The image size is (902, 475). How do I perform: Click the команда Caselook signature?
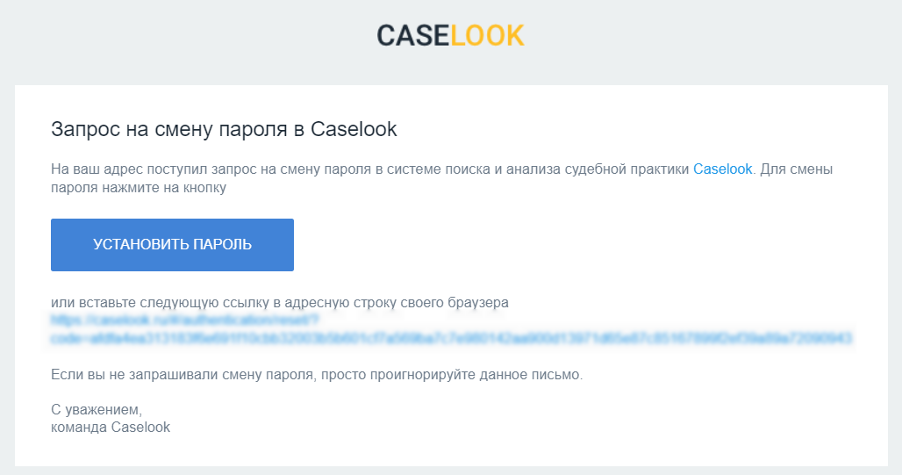point(111,428)
